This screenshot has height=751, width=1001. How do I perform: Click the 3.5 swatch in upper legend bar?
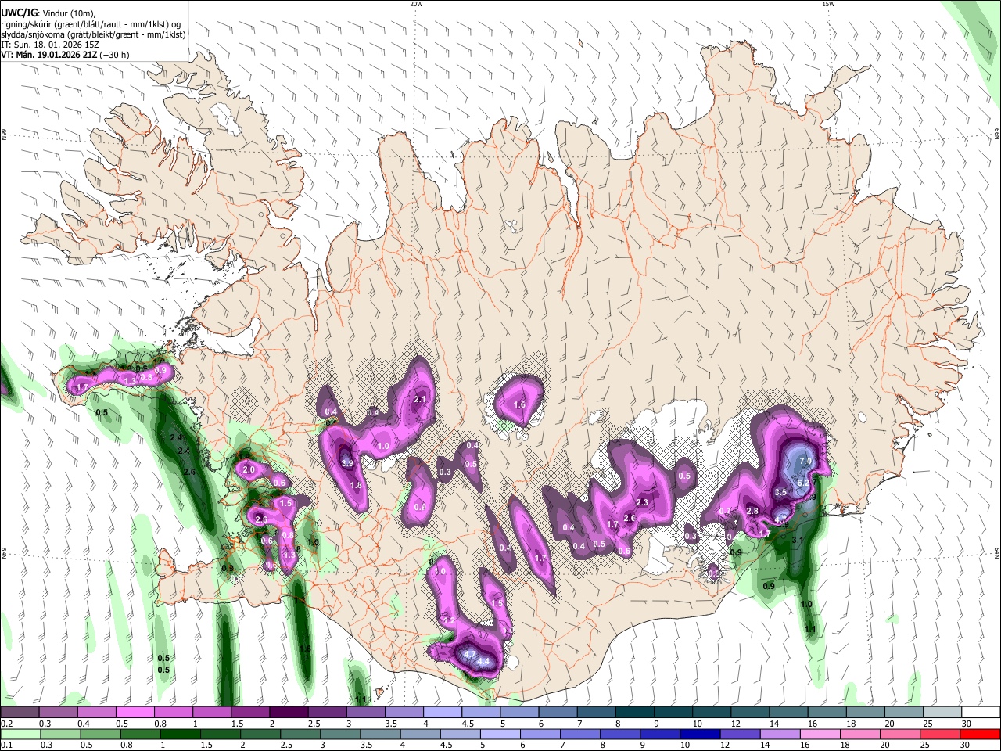coord(403,713)
